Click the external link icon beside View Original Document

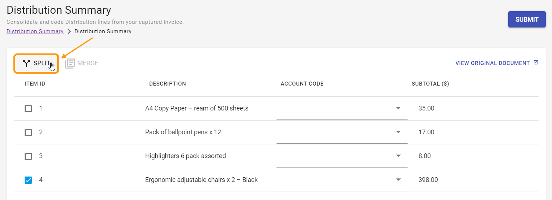(536, 63)
